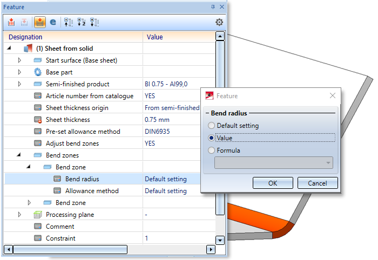Click the vertical scrollbar up arrow
378x260 pixels.
pos(220,36)
